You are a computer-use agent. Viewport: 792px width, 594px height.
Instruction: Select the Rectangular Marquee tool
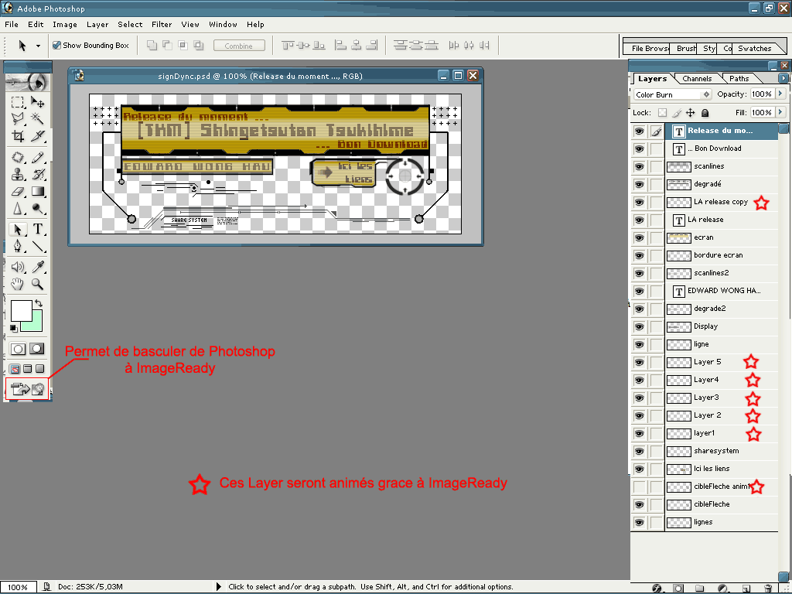tap(18, 102)
